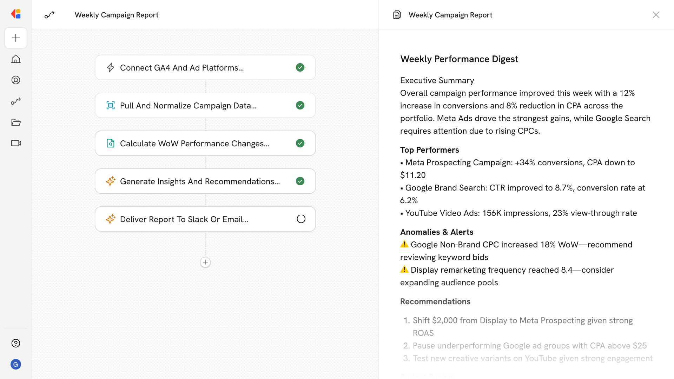Close the Weekly Campaign Report panel
Viewport: 674px width, 379px height.
point(656,15)
